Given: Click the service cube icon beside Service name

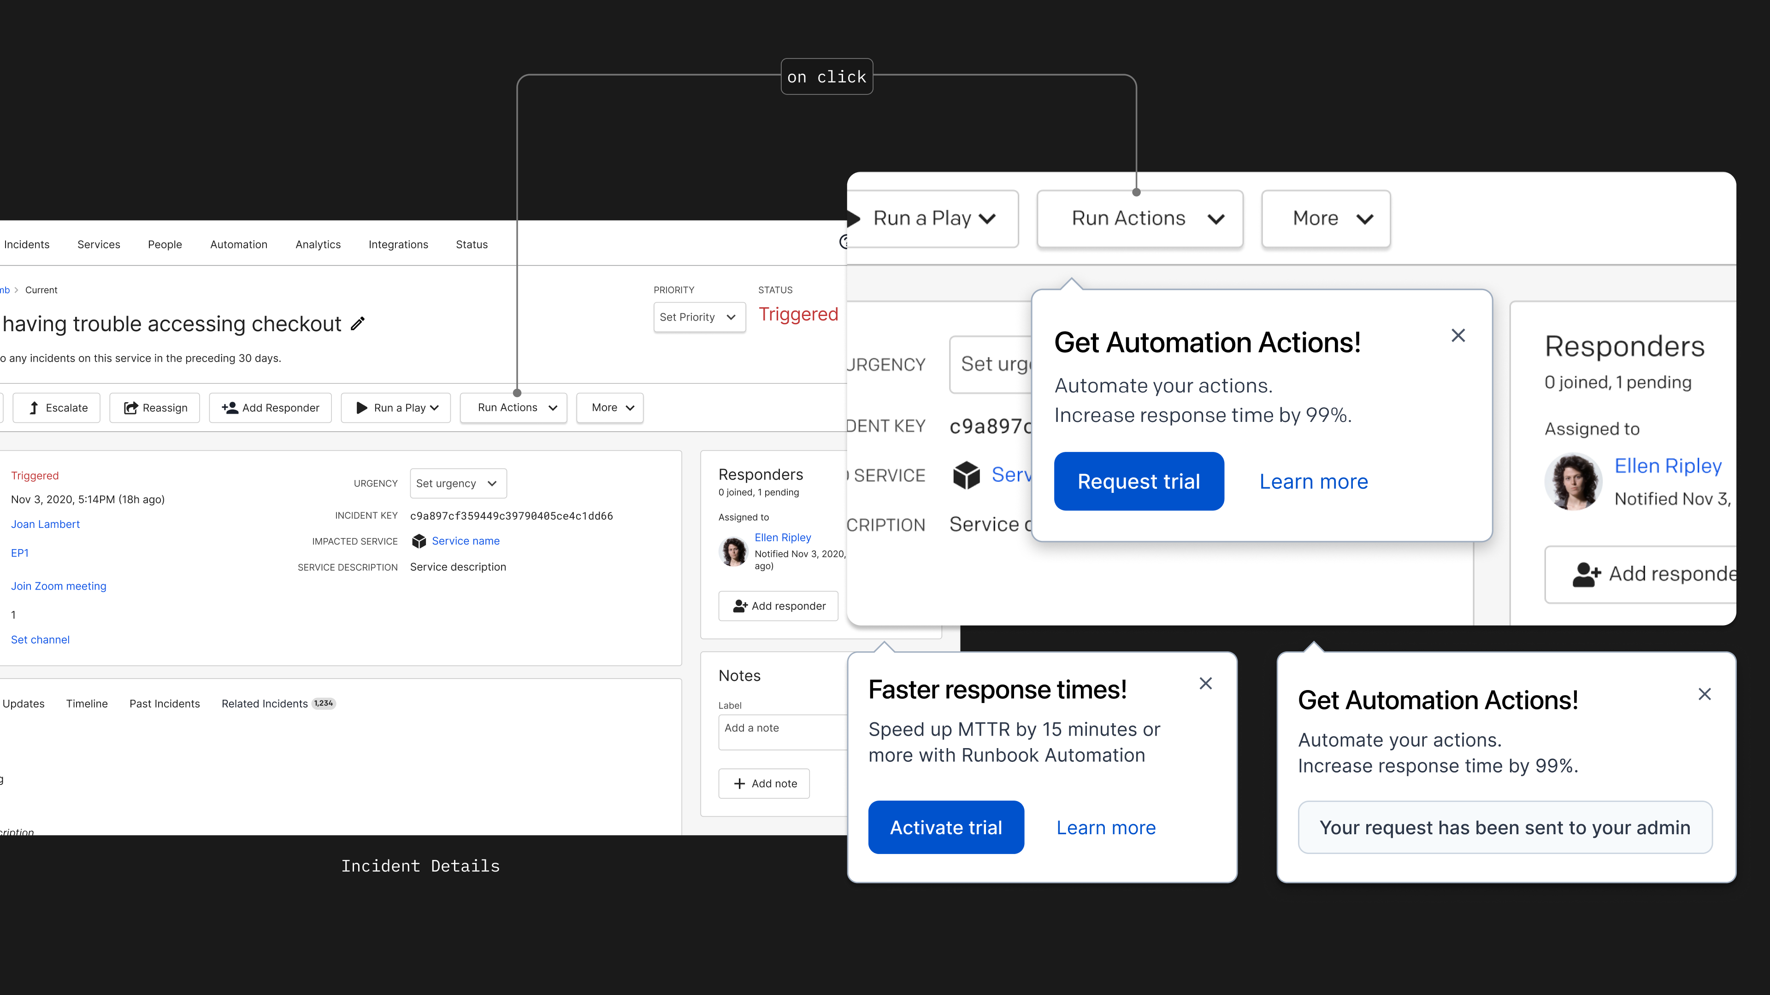Looking at the screenshot, I should pos(419,541).
